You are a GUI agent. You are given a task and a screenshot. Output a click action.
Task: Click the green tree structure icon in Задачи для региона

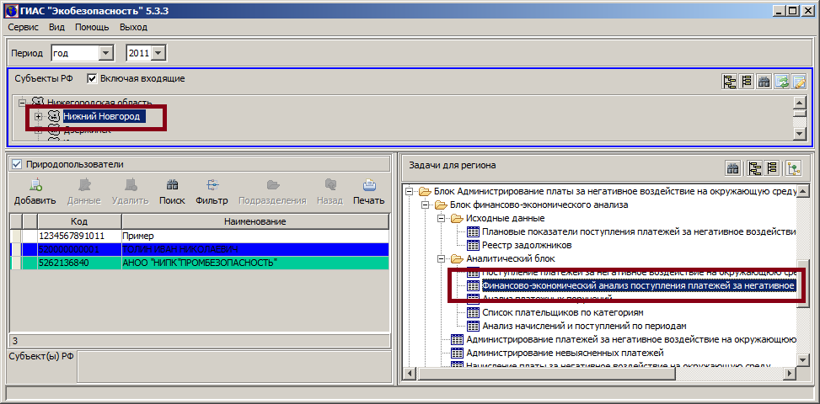coord(793,167)
